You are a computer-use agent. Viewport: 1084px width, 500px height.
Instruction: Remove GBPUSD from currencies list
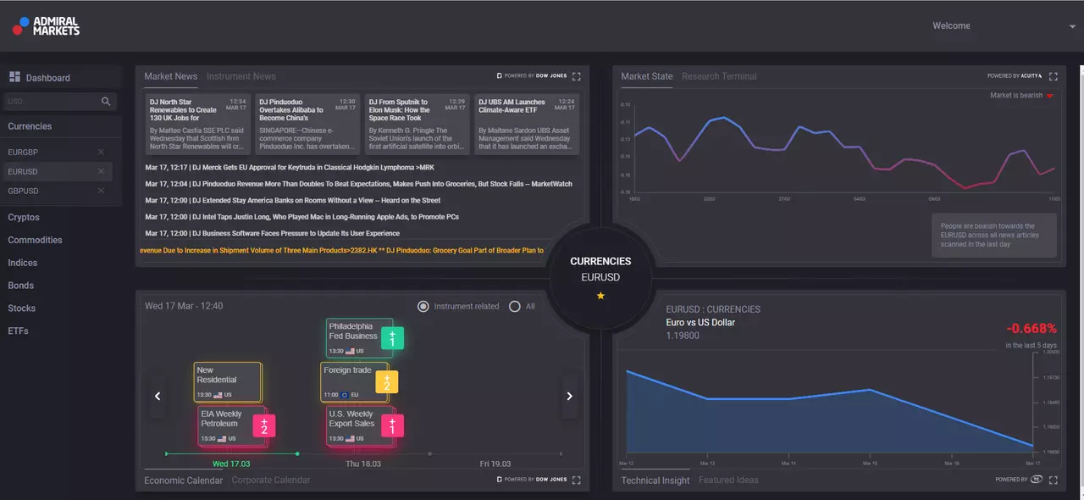point(101,191)
